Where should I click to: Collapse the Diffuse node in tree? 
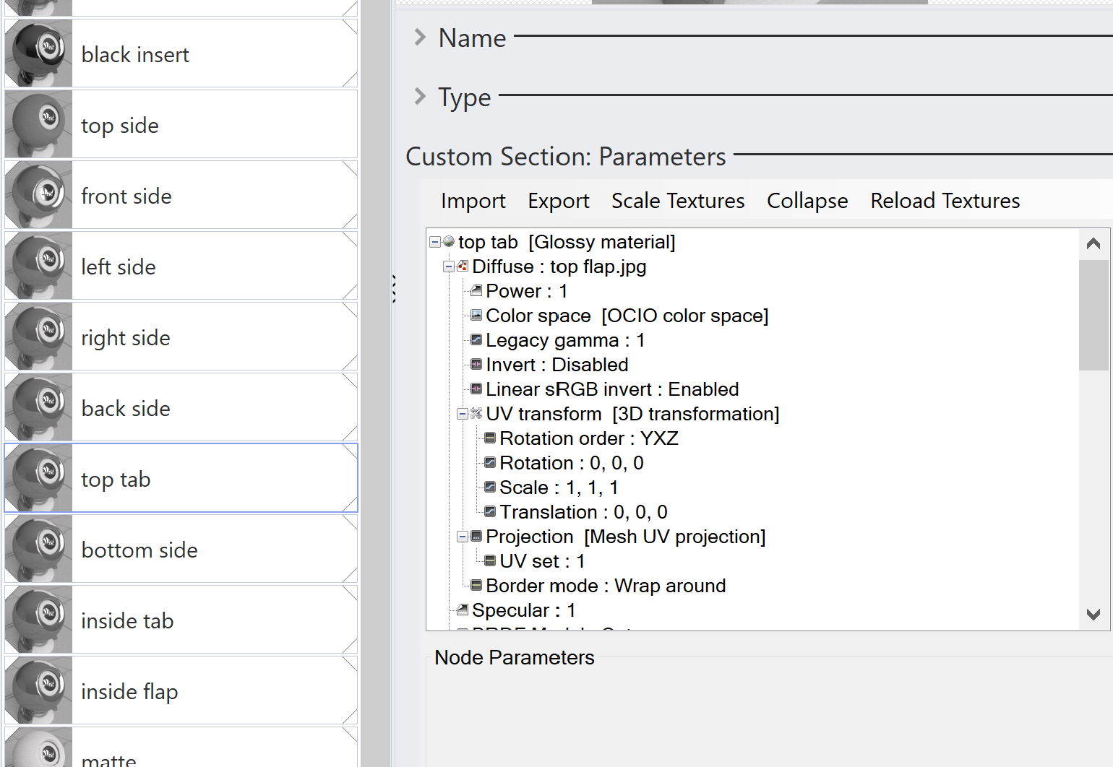coord(449,266)
